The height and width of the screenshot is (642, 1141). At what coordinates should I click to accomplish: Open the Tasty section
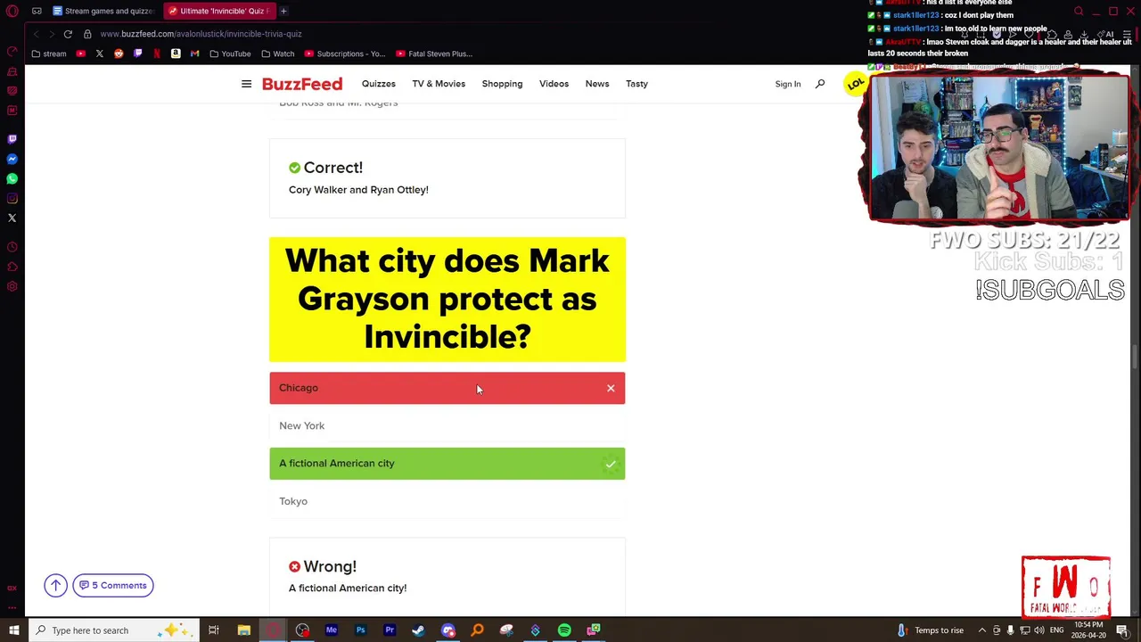(636, 84)
